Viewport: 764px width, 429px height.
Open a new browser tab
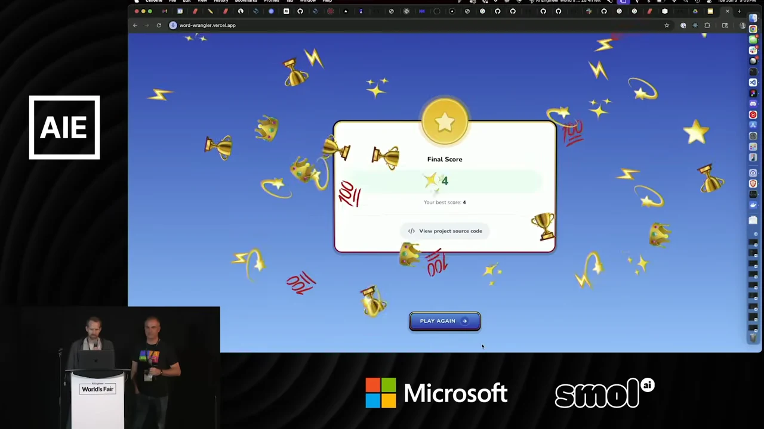(740, 11)
